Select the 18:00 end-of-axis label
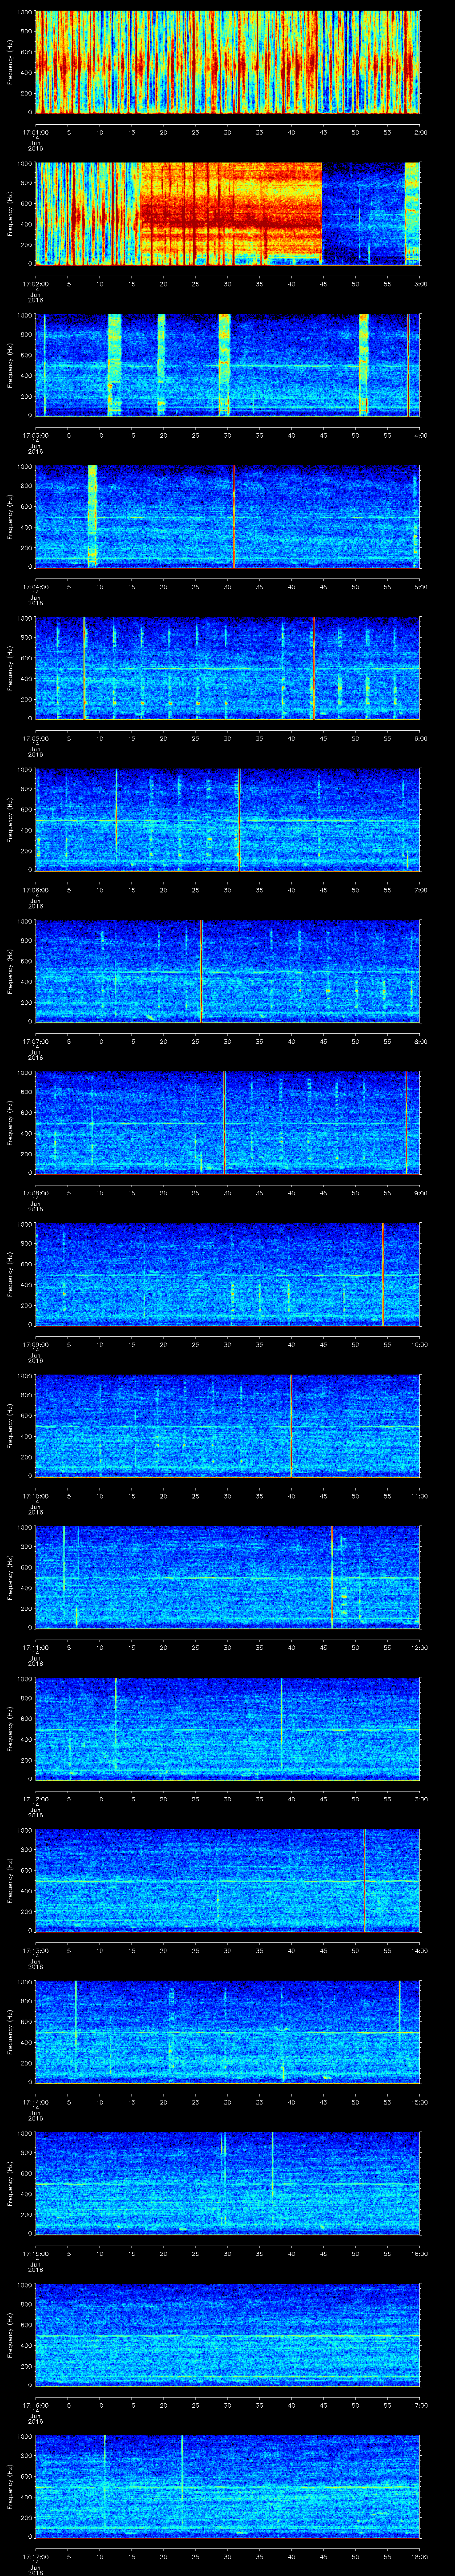This screenshot has width=455, height=2576. coord(419,2556)
